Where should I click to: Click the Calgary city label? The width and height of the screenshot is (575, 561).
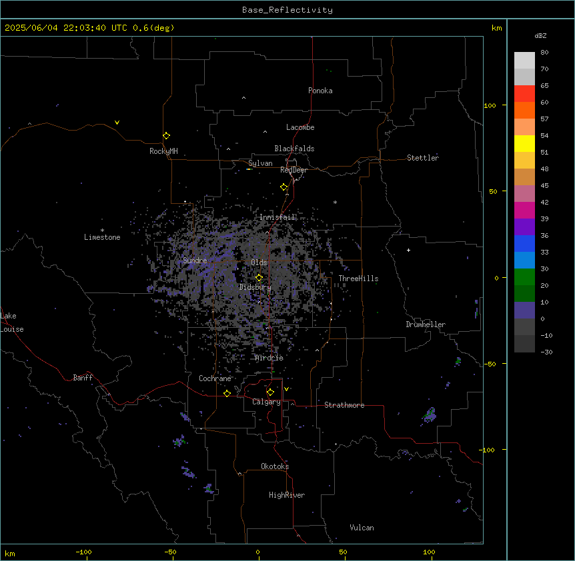[x=266, y=402]
